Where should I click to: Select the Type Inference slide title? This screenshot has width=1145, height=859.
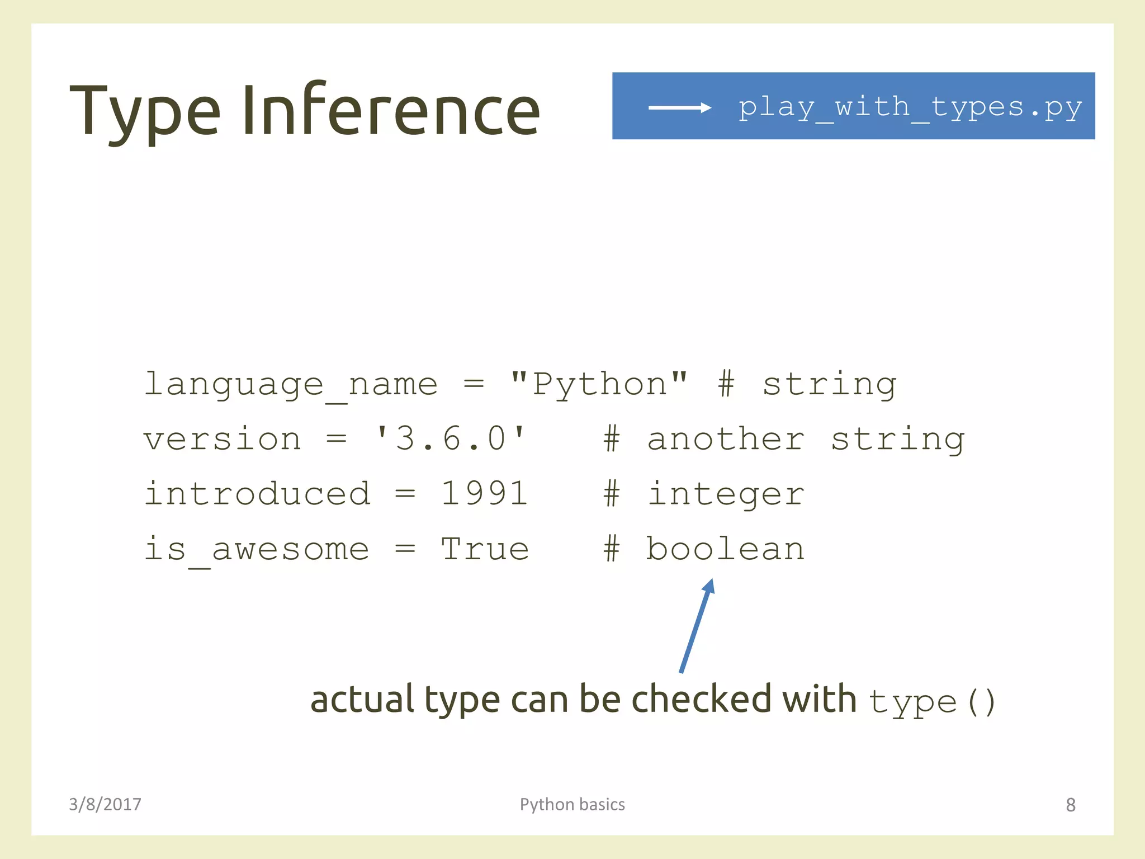pyautogui.click(x=305, y=110)
